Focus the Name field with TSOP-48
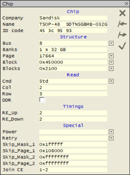 (73, 24)
